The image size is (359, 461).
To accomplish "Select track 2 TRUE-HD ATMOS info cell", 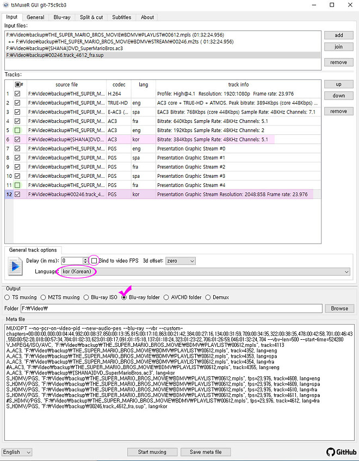I will [x=238, y=103].
